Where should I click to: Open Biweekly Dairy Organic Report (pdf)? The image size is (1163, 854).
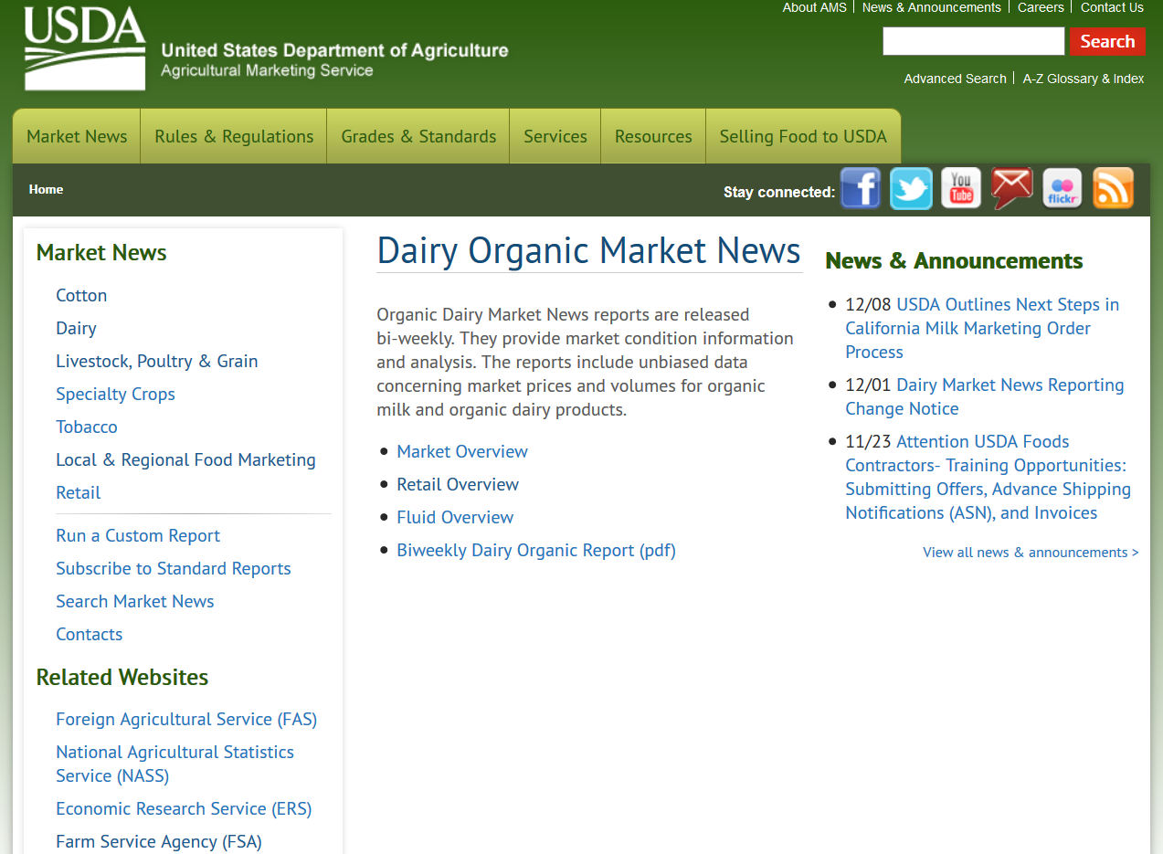[536, 550]
